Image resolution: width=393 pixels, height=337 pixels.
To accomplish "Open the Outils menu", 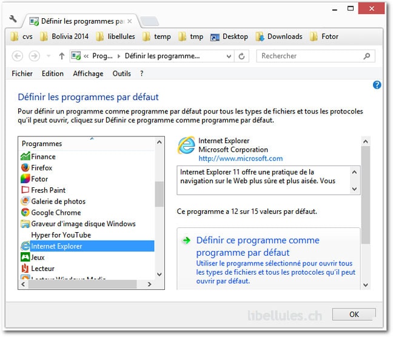I will tap(121, 74).
